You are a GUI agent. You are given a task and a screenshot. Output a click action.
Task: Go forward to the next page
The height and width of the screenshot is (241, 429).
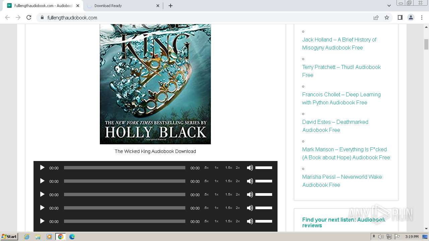point(18,17)
